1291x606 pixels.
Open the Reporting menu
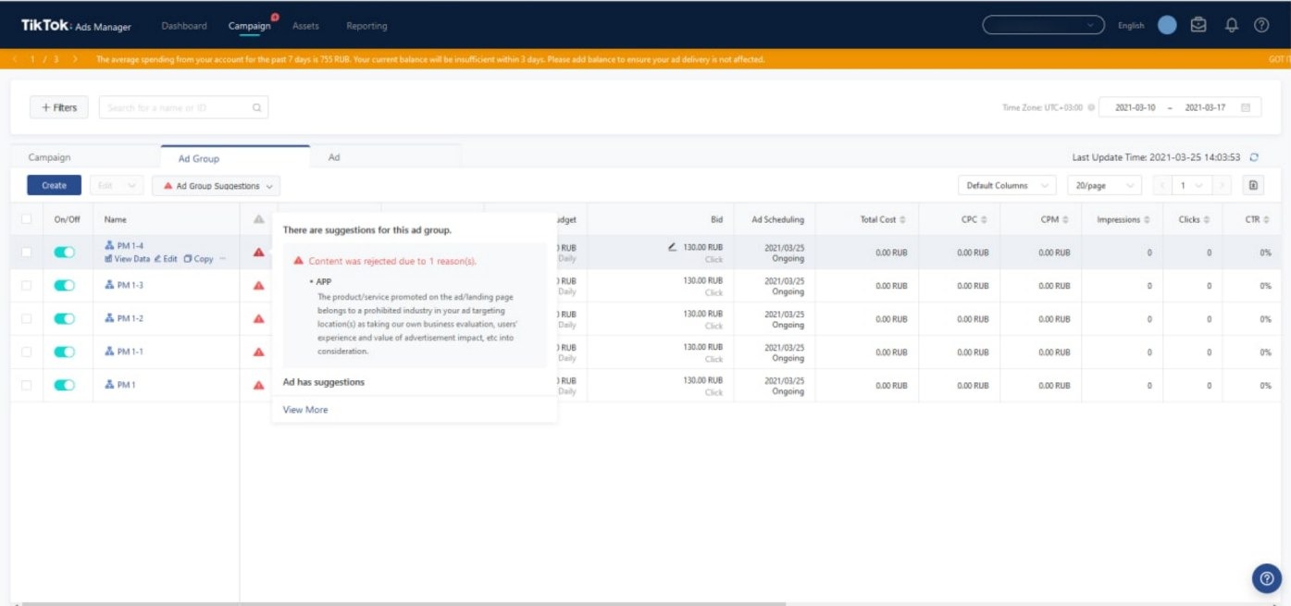[366, 26]
